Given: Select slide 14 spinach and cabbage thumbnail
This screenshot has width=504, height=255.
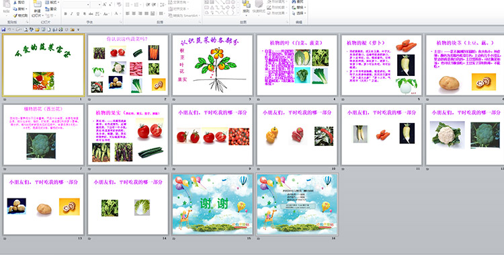Looking at the screenshot, I should 128,204.
